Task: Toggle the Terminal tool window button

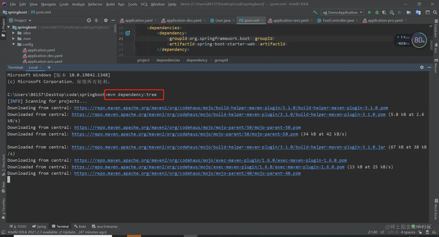Action: point(60,227)
